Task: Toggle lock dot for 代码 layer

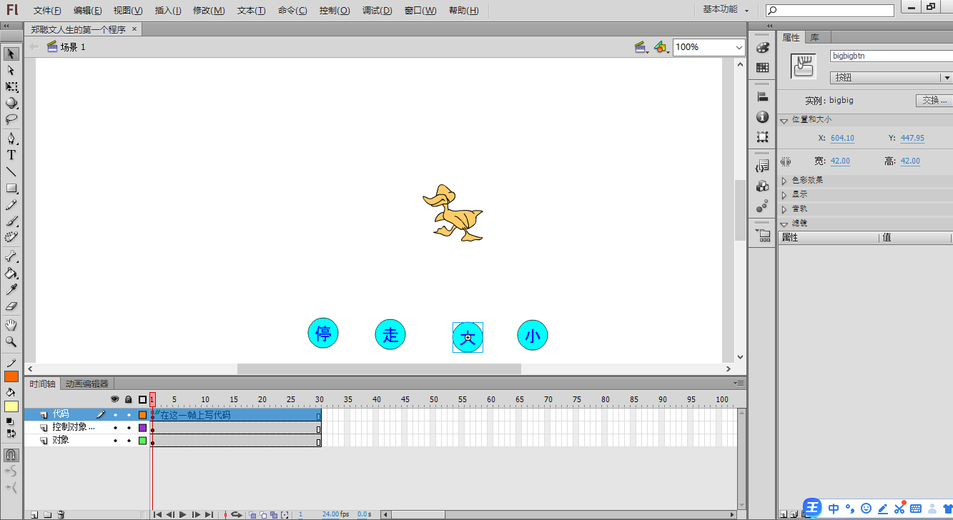Action: tap(129, 414)
